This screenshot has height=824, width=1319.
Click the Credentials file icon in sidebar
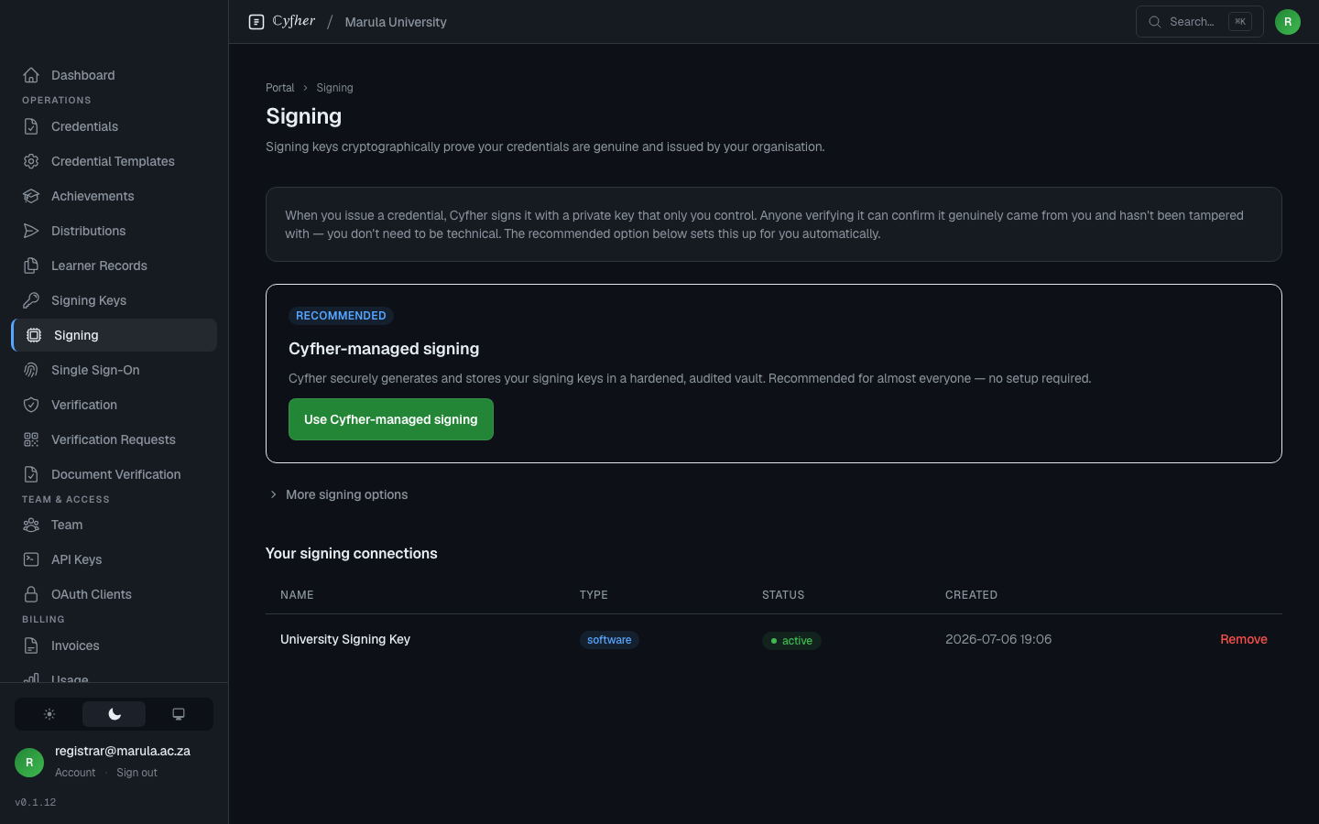click(x=31, y=126)
